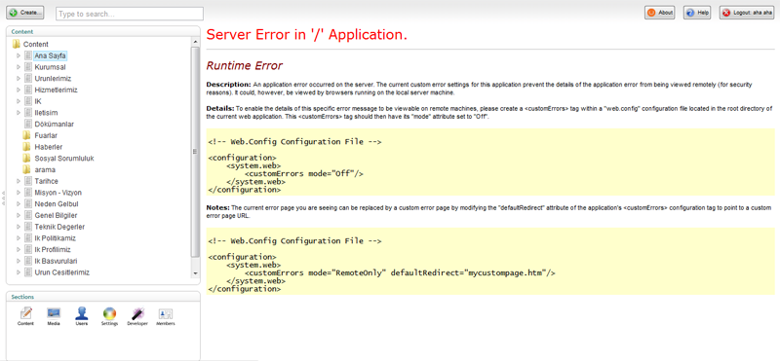The image size is (780, 361).
Task: Click the Kurumsal document icon
Action: pyautogui.click(x=28, y=67)
